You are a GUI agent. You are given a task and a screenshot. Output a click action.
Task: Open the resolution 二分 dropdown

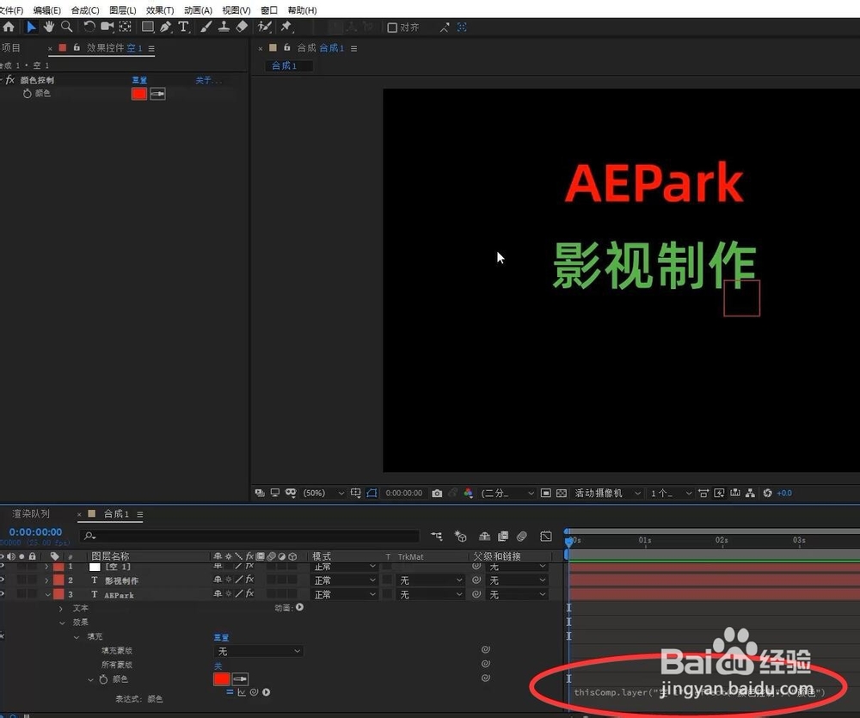[x=507, y=493]
